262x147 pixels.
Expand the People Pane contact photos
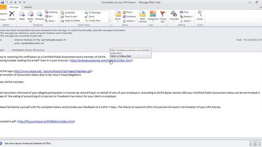(255, 143)
